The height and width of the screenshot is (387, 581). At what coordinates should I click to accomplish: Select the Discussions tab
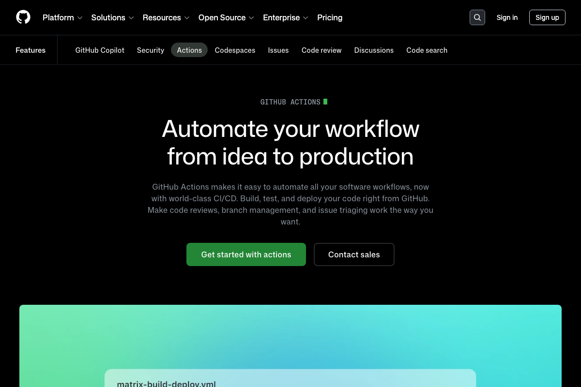tap(374, 50)
